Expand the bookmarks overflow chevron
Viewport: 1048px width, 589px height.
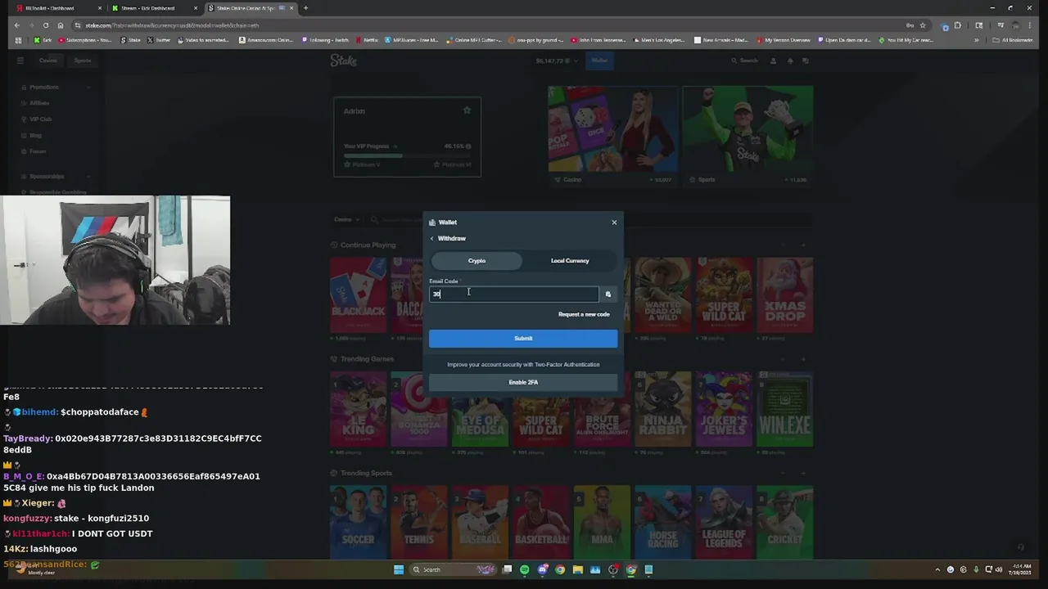(976, 40)
